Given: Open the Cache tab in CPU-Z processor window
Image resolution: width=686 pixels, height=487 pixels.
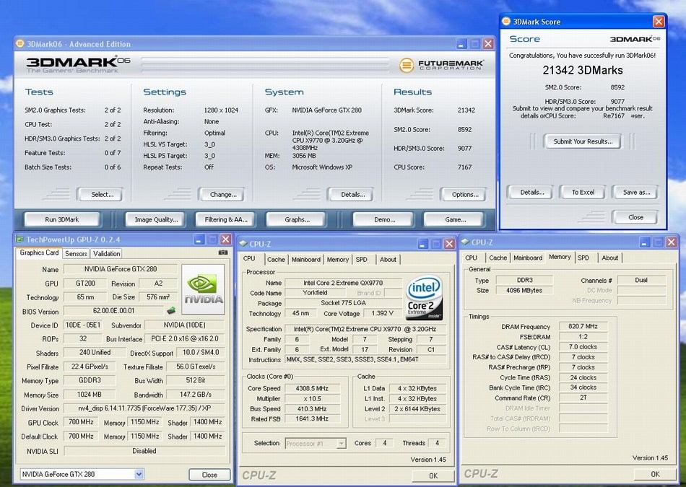Looking at the screenshot, I should coord(276,260).
